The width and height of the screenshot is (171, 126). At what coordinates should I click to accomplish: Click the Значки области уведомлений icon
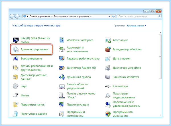pos(62,87)
